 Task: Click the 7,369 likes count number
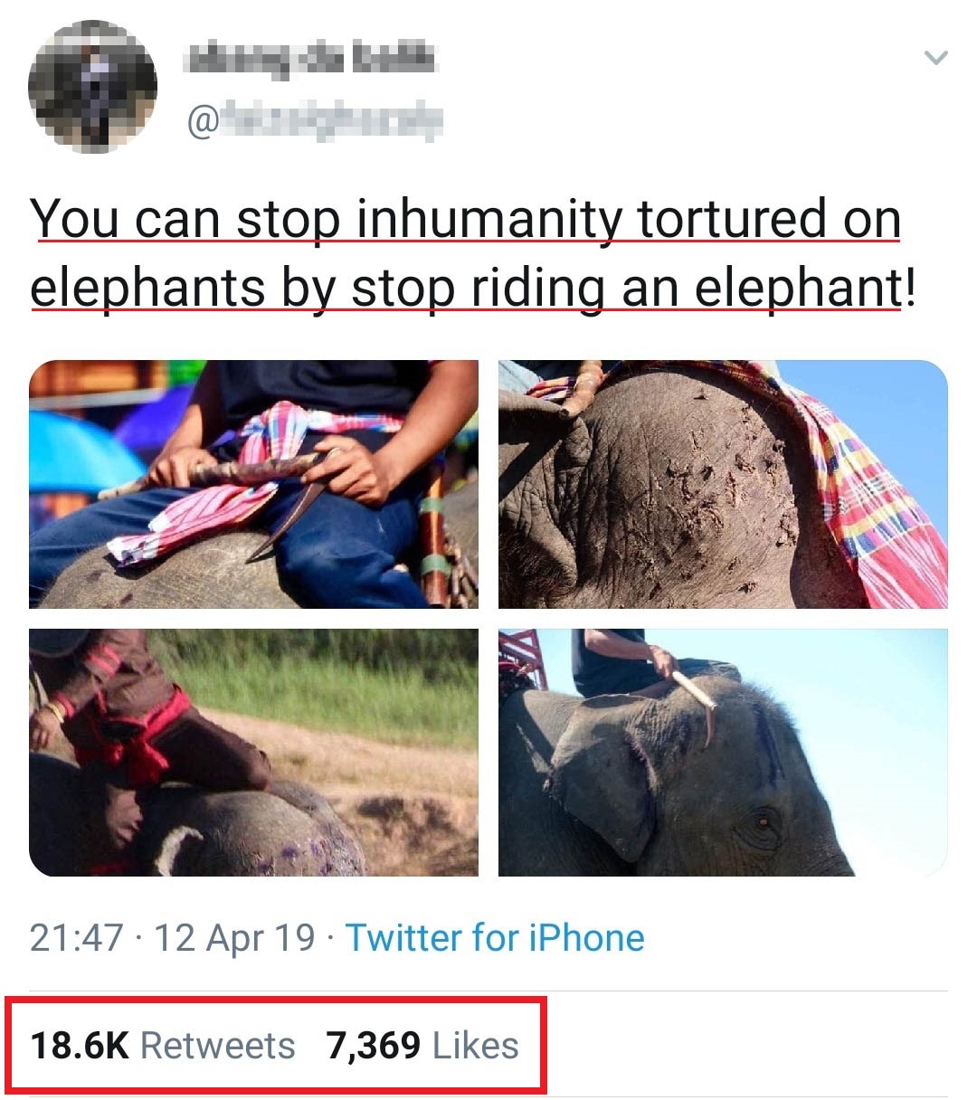373,1046
